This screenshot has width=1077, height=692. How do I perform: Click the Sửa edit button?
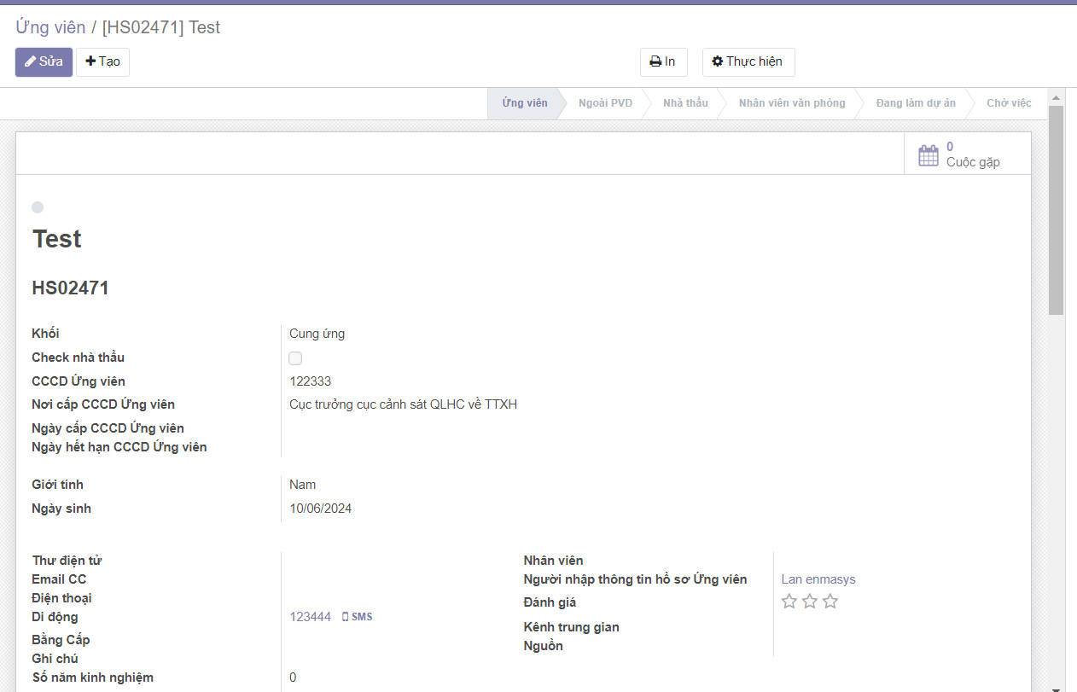click(x=44, y=61)
